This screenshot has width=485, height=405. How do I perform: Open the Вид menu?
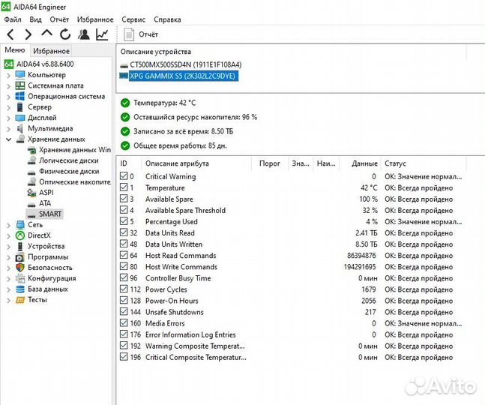click(35, 19)
